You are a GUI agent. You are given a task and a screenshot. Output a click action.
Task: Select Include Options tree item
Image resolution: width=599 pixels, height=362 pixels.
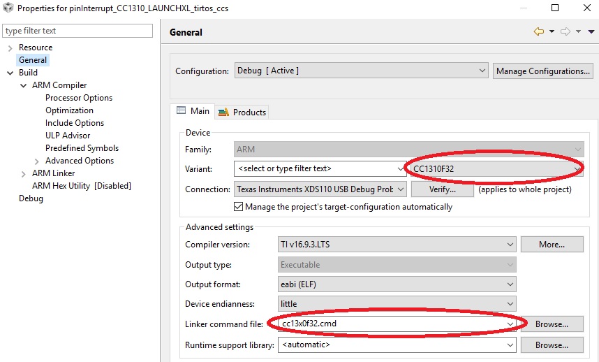75,123
